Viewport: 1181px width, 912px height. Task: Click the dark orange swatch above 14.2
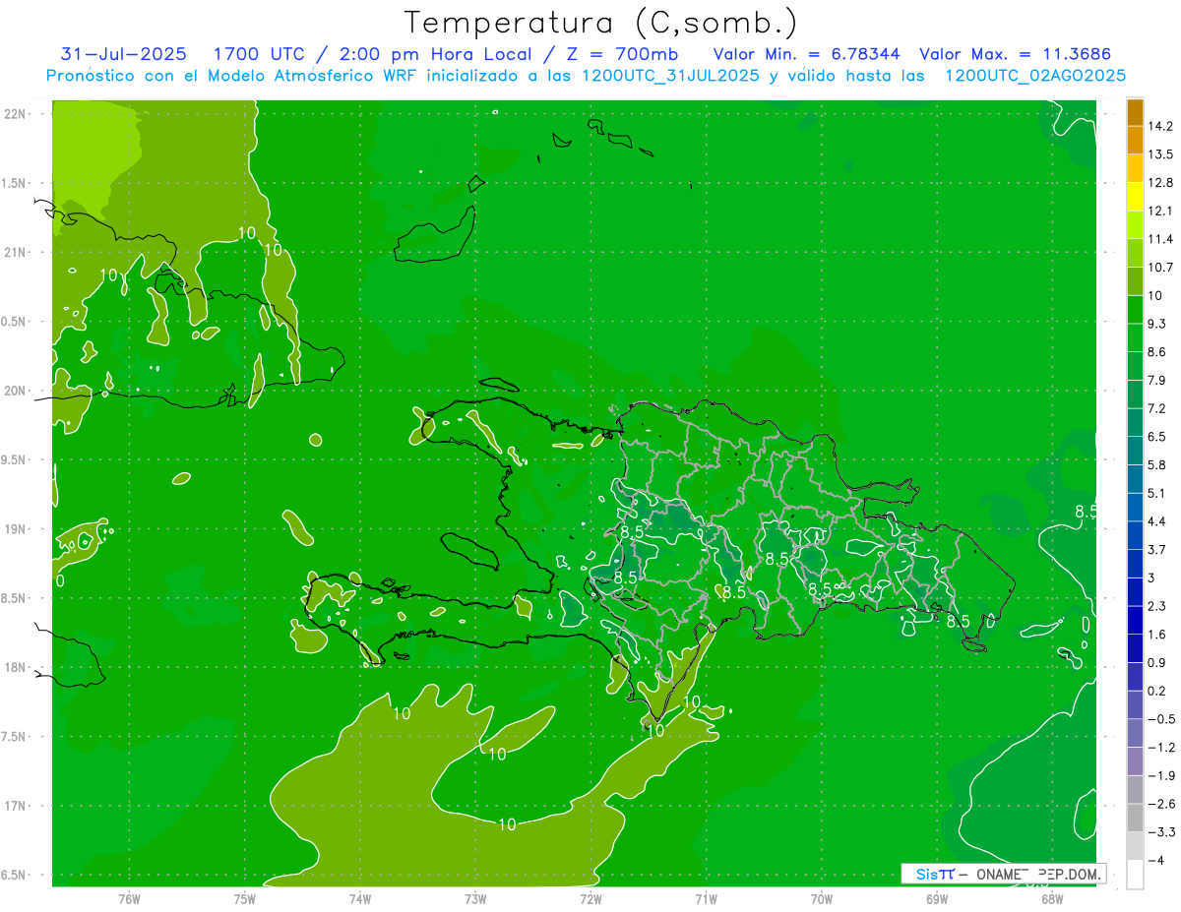tap(1135, 112)
